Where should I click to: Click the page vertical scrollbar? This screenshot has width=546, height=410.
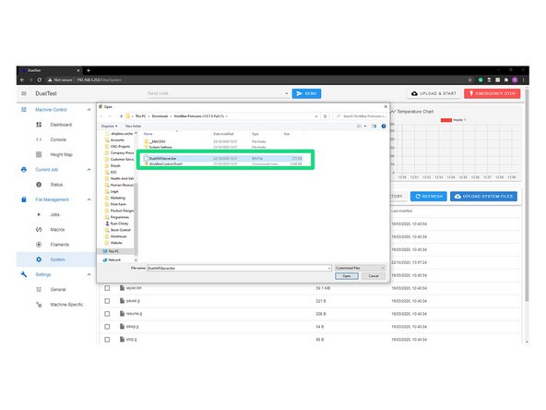527,195
